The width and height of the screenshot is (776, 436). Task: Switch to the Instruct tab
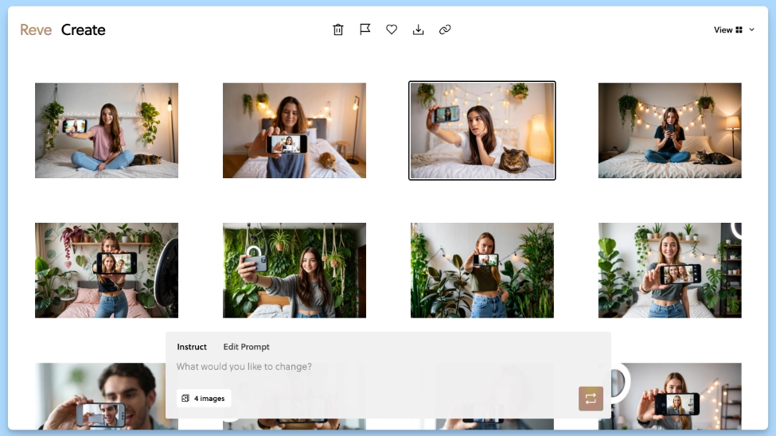(192, 347)
